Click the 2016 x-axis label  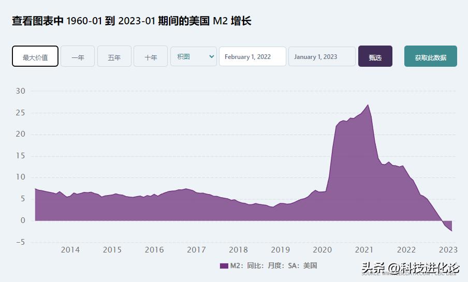pyautogui.click(x=154, y=250)
